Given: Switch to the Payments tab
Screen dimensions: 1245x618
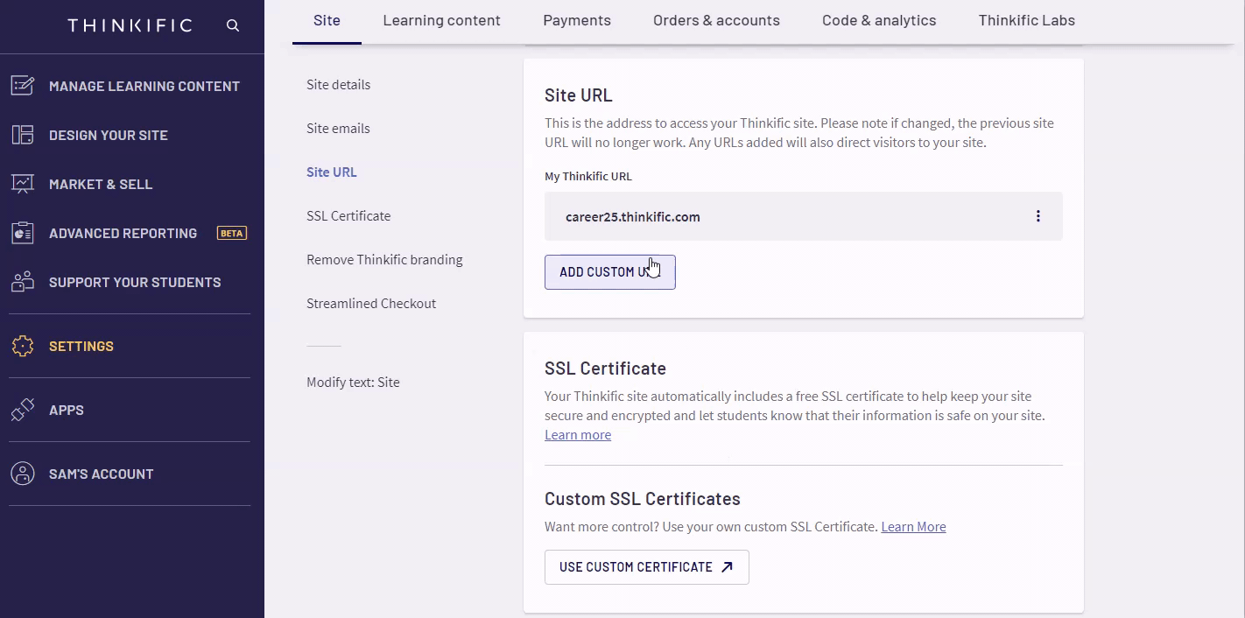Looking at the screenshot, I should [x=577, y=20].
